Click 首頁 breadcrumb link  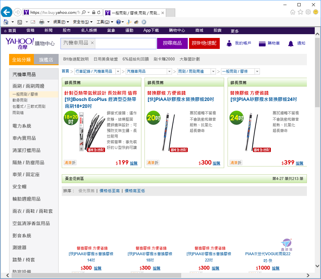click(65, 71)
